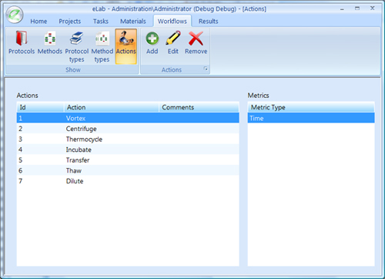Select the Transfer action
The width and height of the screenshot is (385, 279).
point(128,160)
